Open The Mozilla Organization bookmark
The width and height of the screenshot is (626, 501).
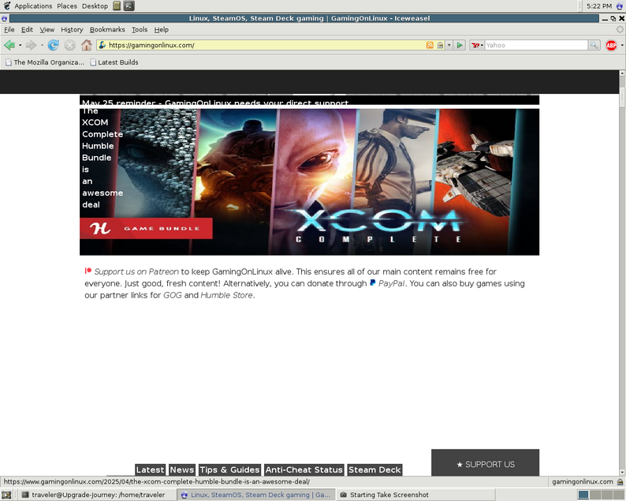pyautogui.click(x=45, y=62)
